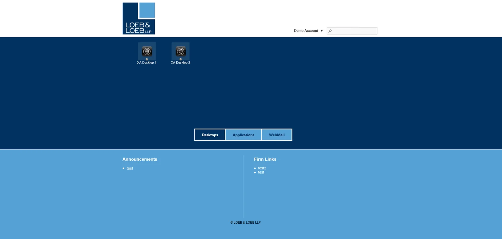Focus the search input field

tap(352, 31)
